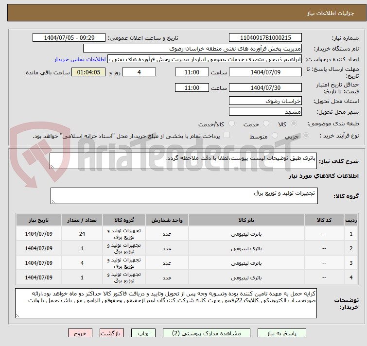
Task: Click the 'خروج' exit button
Action: click(x=80, y=333)
